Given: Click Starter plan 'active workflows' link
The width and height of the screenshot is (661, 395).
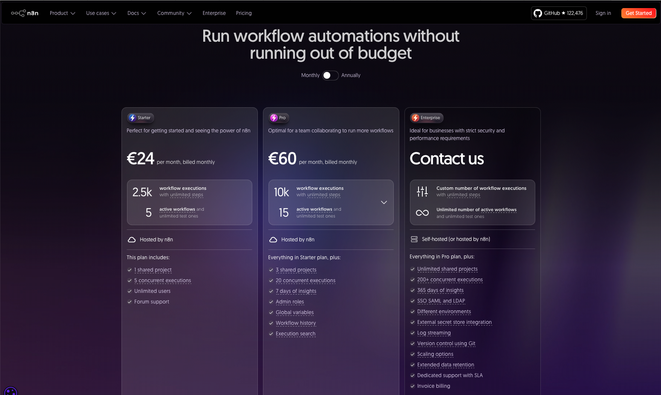Looking at the screenshot, I should coord(177,209).
